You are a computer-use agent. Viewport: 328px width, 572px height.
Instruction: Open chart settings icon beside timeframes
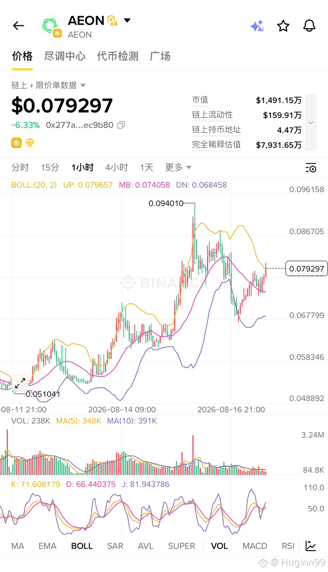311,168
